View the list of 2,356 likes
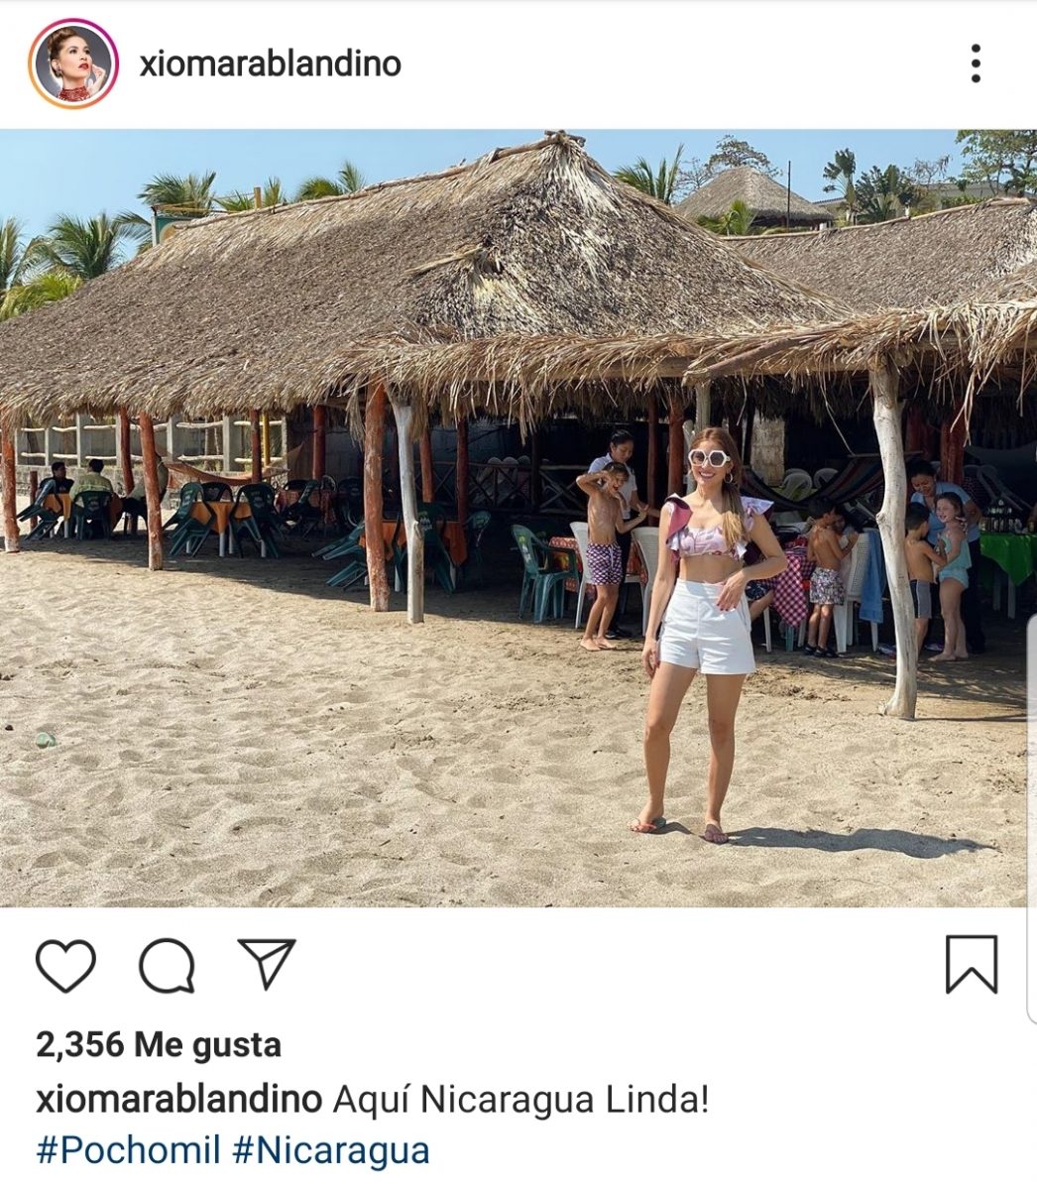Viewport: 1037px width, 1190px height. tap(159, 1044)
